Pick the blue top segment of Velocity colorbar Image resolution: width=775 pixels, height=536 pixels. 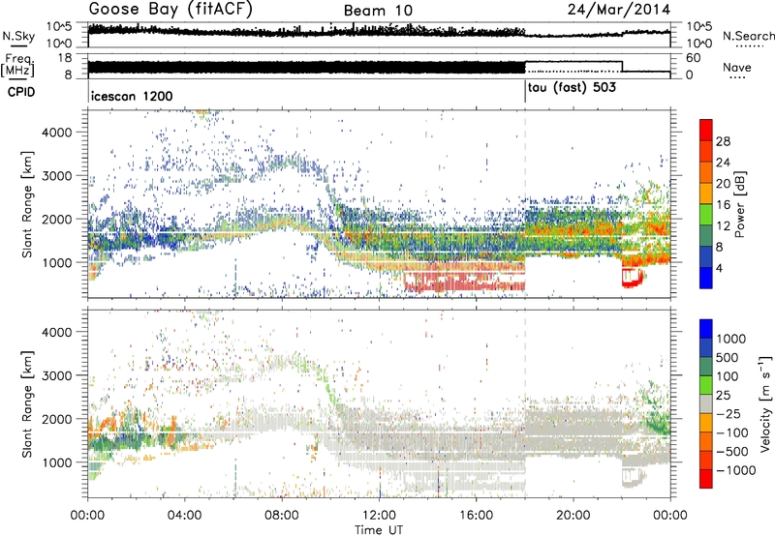706,329
